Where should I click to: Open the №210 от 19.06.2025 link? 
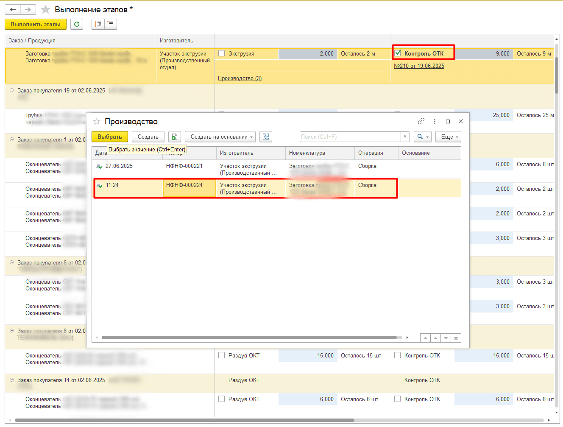419,66
